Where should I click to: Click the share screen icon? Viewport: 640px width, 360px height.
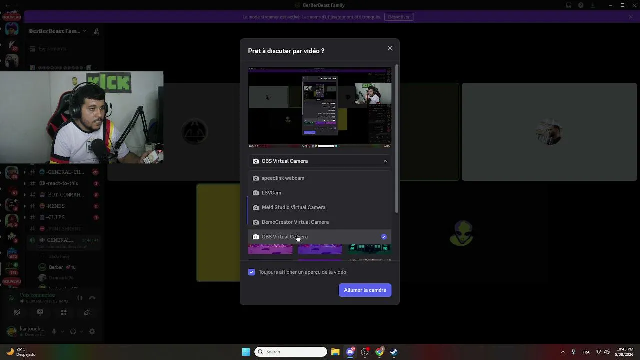tap(40, 313)
